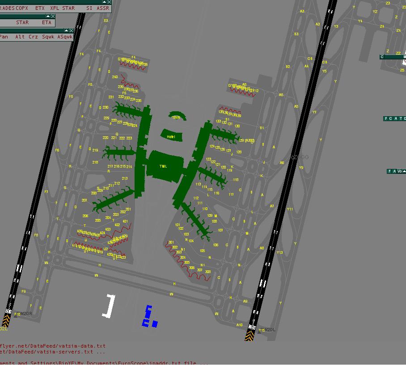Collapse the top flight list panel arrow

click(x=104, y=2)
